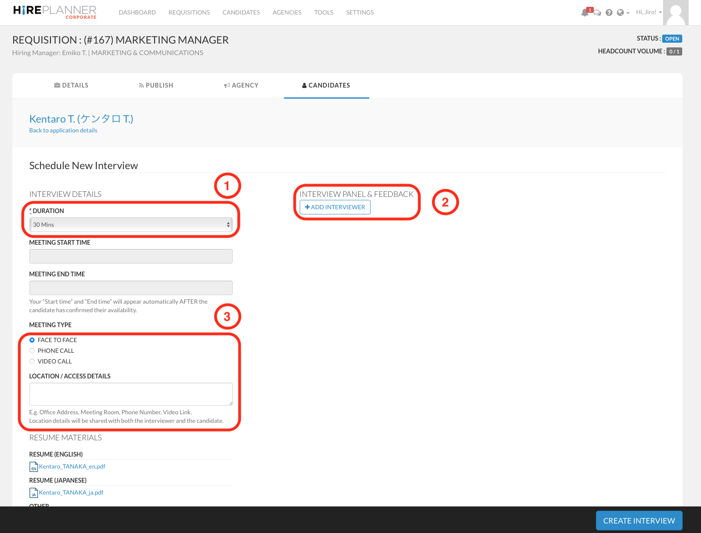Click the help question mark icon

[x=609, y=13]
